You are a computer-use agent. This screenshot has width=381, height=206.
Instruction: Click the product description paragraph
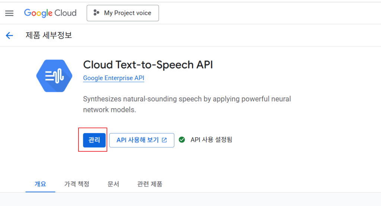click(187, 104)
